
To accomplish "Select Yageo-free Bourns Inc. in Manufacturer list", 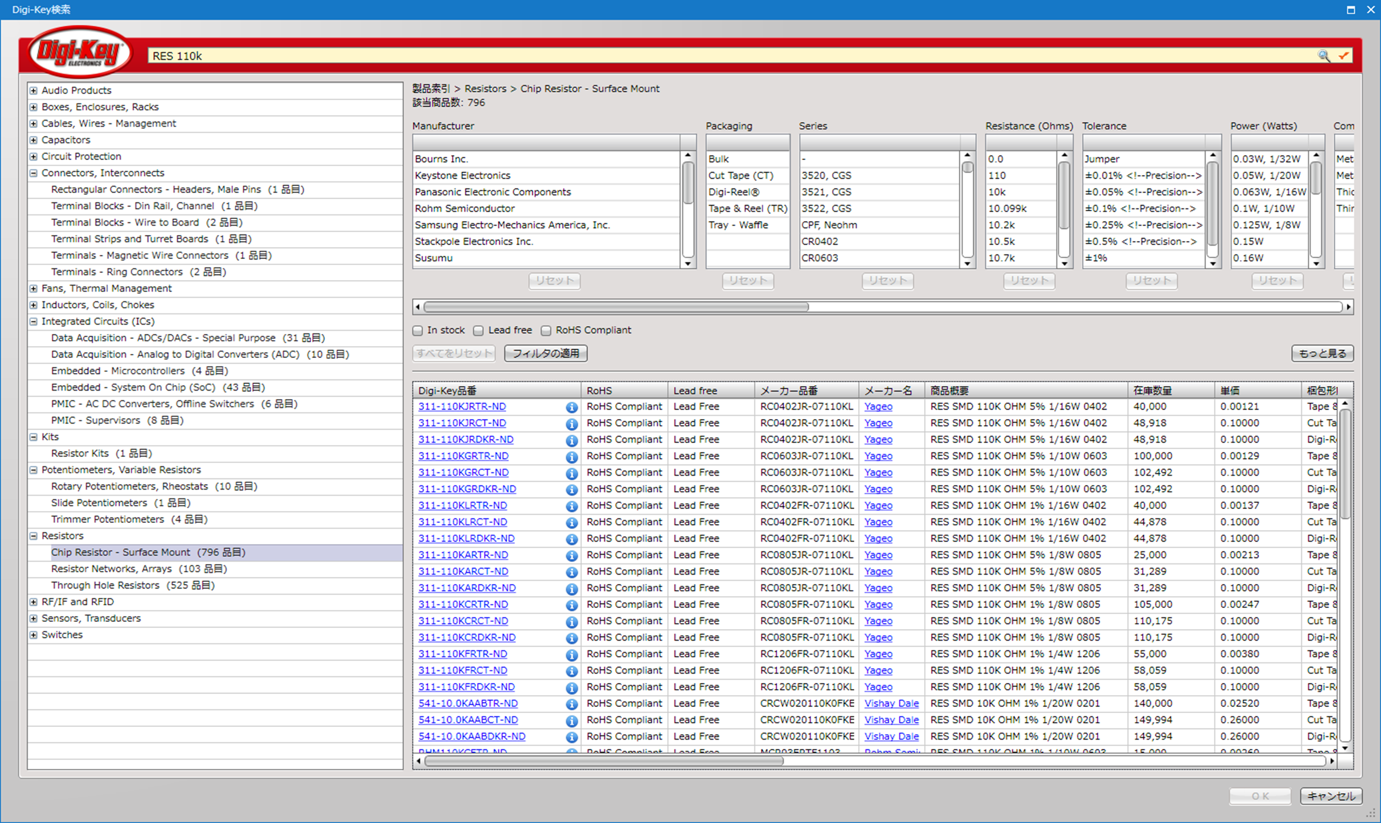I will [546, 159].
